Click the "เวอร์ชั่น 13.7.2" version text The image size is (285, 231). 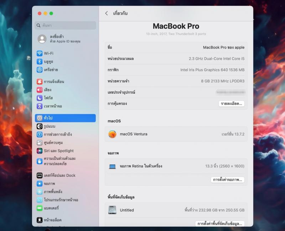(233, 134)
